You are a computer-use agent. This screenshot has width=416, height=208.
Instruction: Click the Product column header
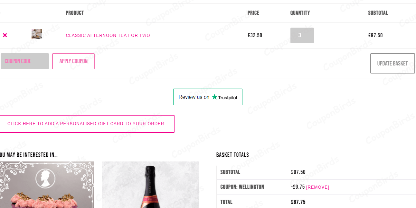pyautogui.click(x=75, y=13)
